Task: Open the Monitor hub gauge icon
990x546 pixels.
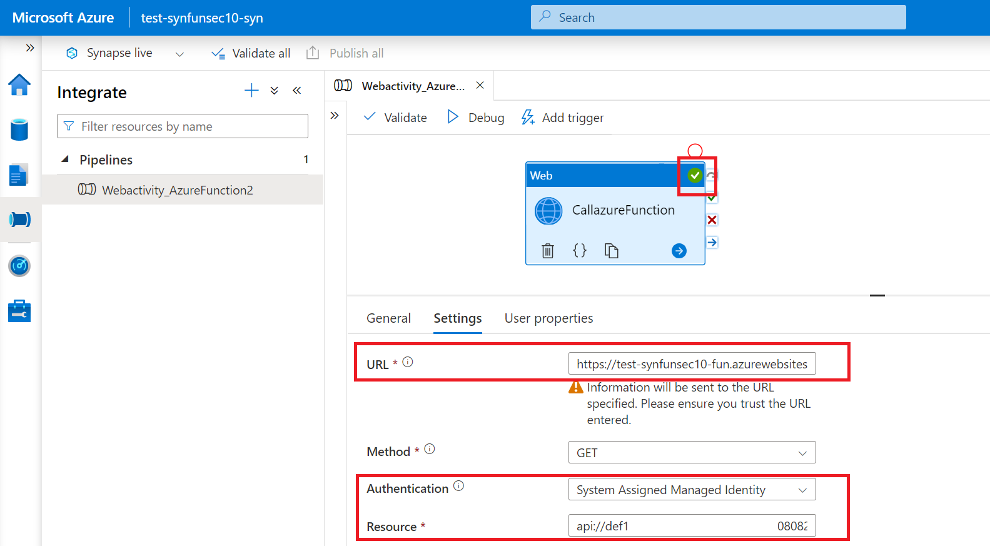Action: click(19, 266)
